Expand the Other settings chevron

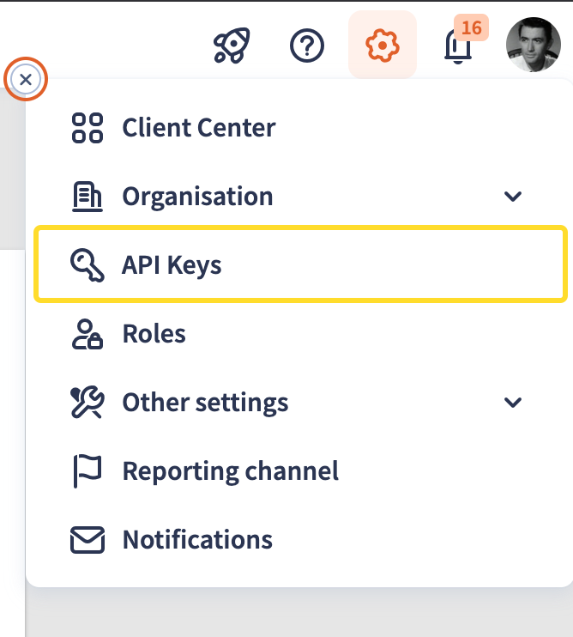pyautogui.click(x=513, y=403)
